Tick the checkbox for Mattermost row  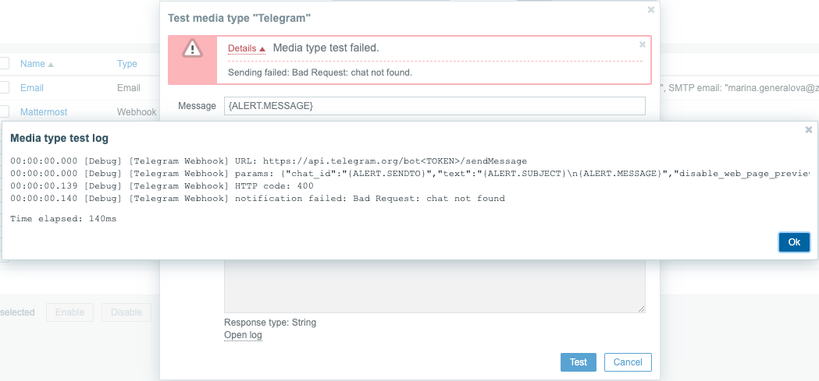pyautogui.click(x=3, y=111)
